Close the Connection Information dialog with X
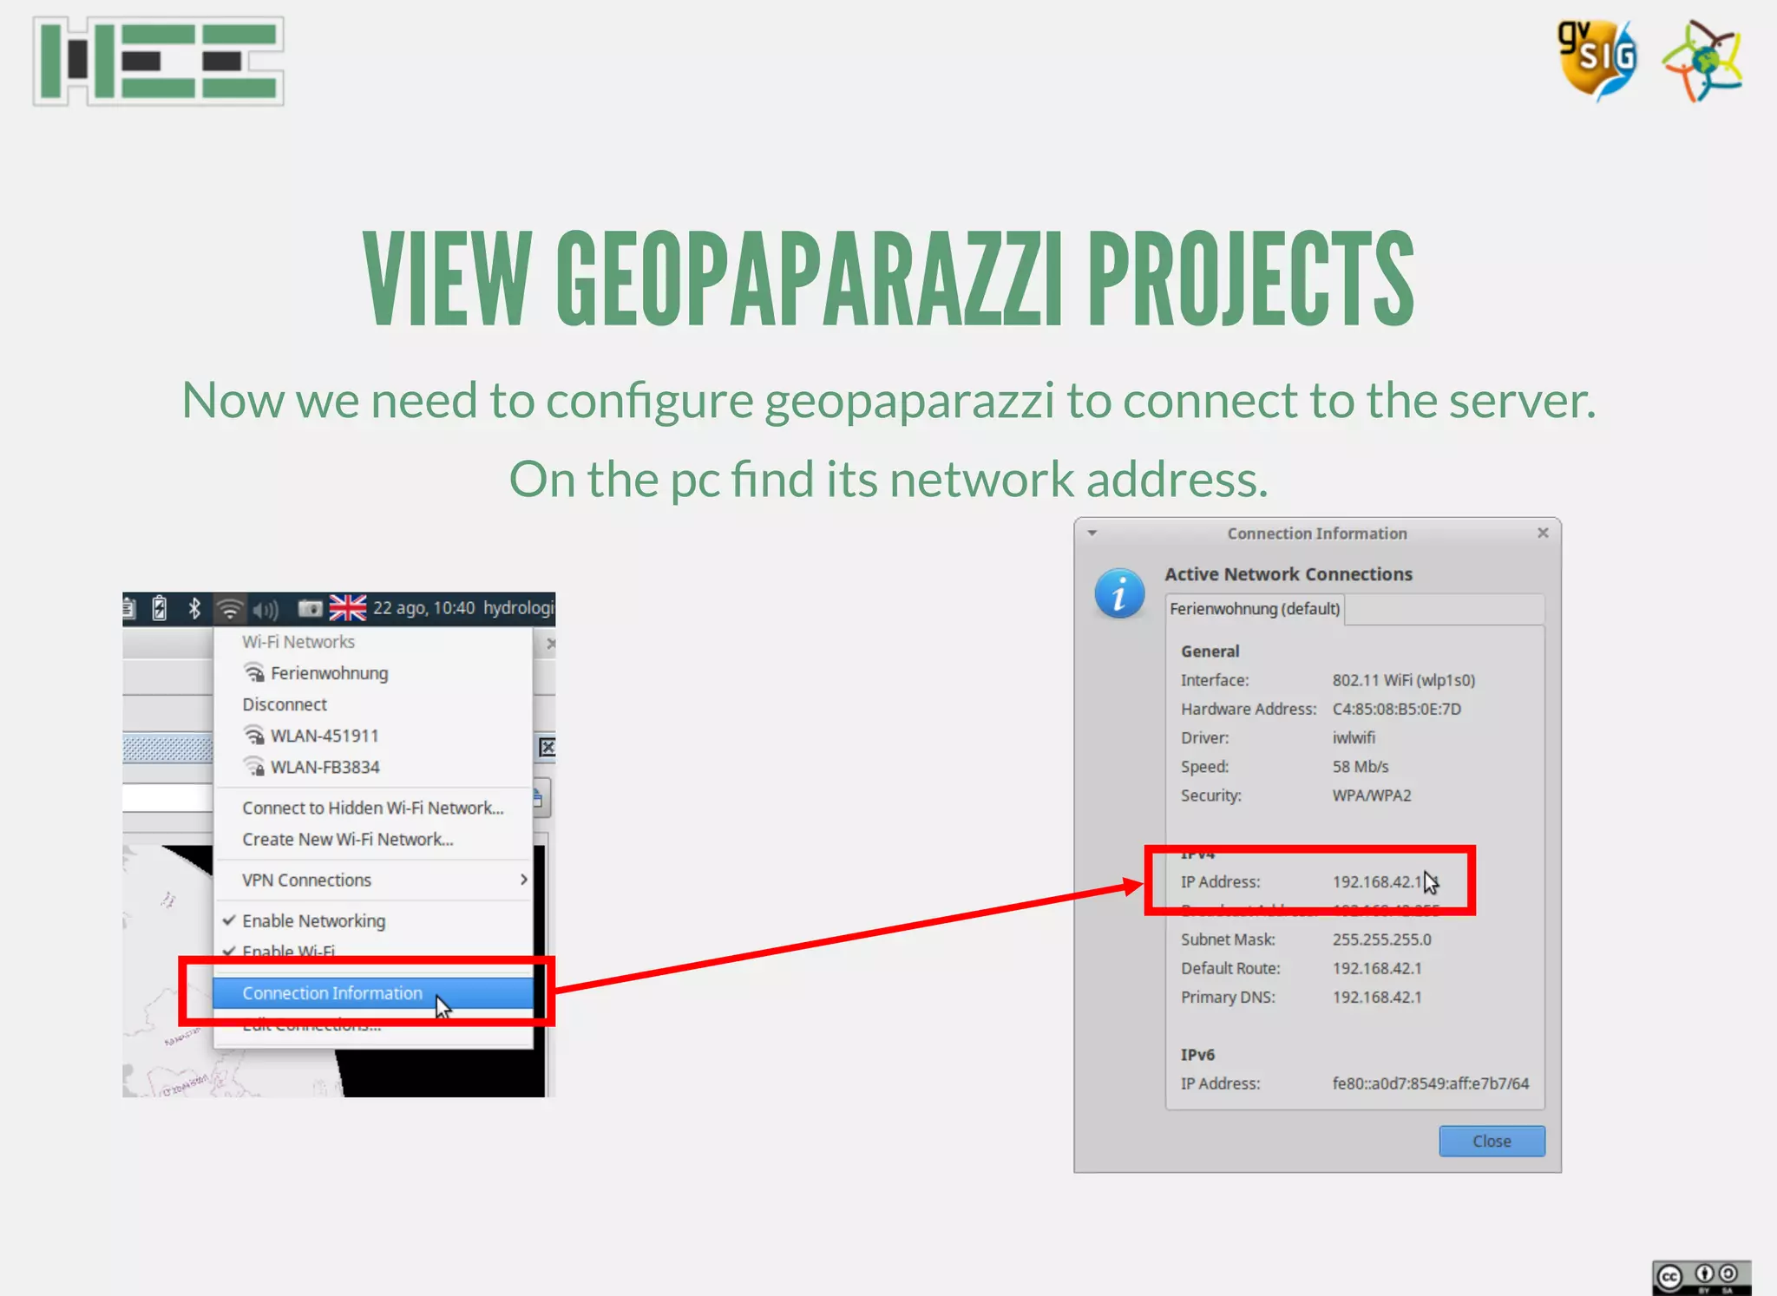Viewport: 1777px width, 1296px height. click(x=1543, y=533)
